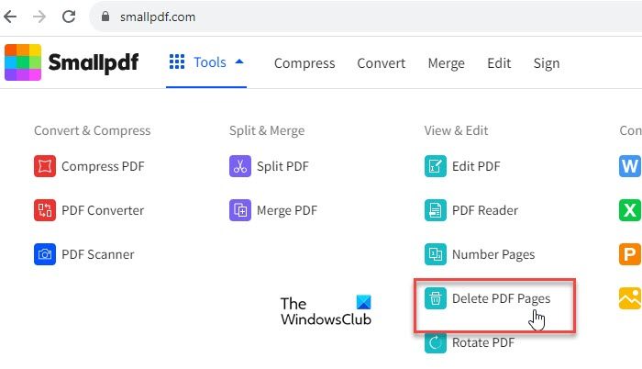
Task: Click the Smallpdf logo
Action: (x=72, y=63)
